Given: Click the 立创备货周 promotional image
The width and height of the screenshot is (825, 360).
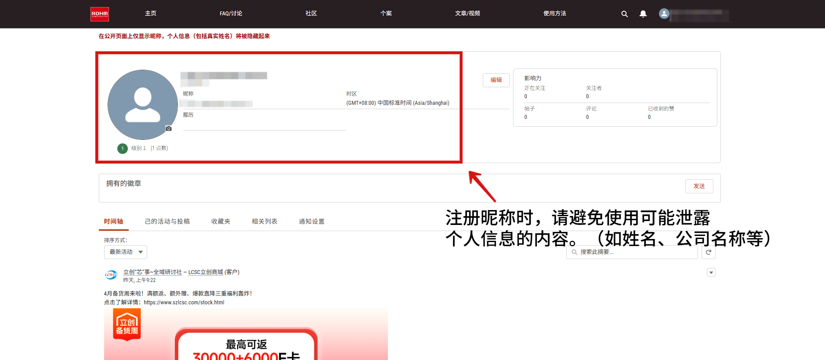Looking at the screenshot, I should coord(246,334).
